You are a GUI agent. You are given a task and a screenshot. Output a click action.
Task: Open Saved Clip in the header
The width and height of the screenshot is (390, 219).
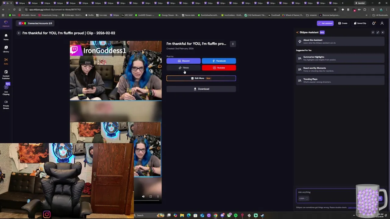click(360, 23)
